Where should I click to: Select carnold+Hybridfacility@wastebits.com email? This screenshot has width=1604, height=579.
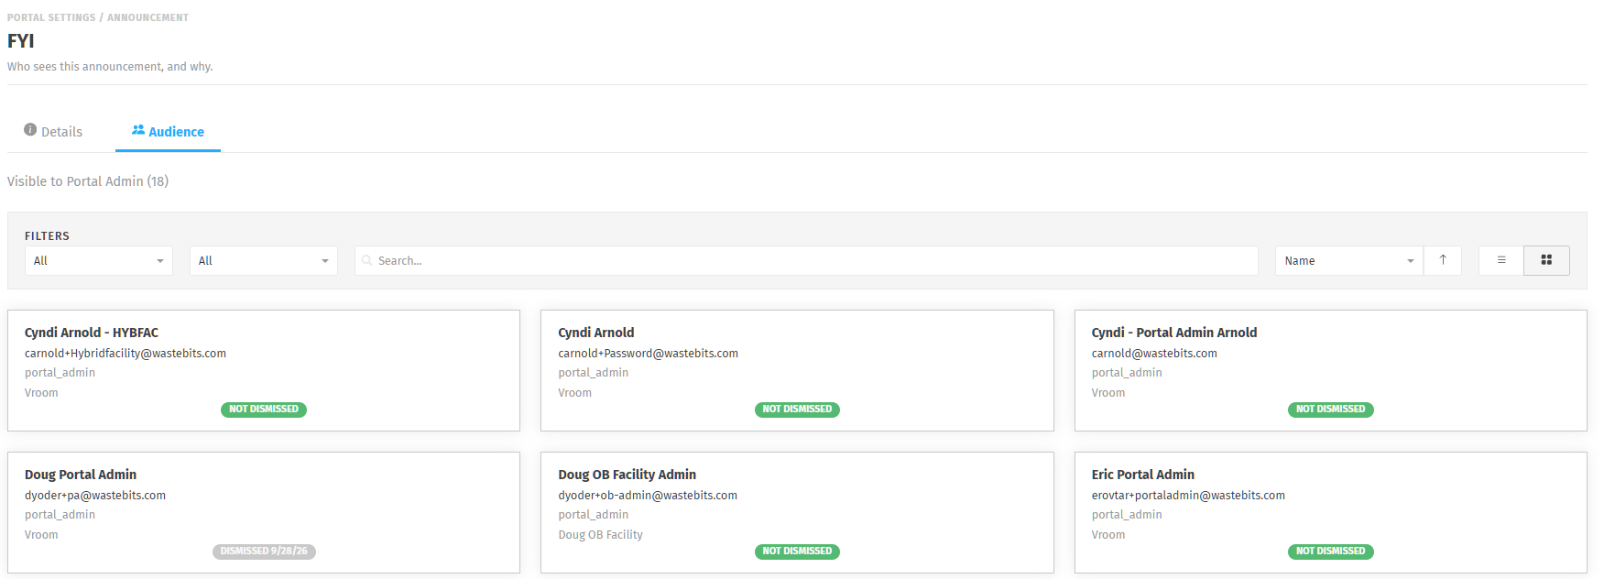[125, 354]
